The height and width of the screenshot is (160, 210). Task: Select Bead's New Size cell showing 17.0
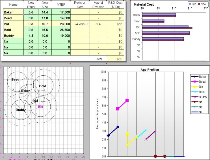[45, 18]
